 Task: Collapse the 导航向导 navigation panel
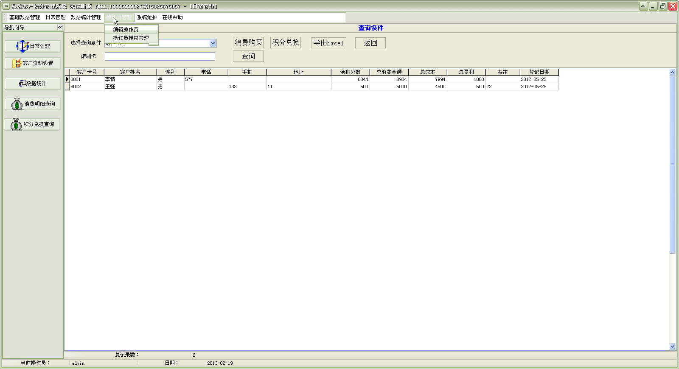[x=60, y=27]
